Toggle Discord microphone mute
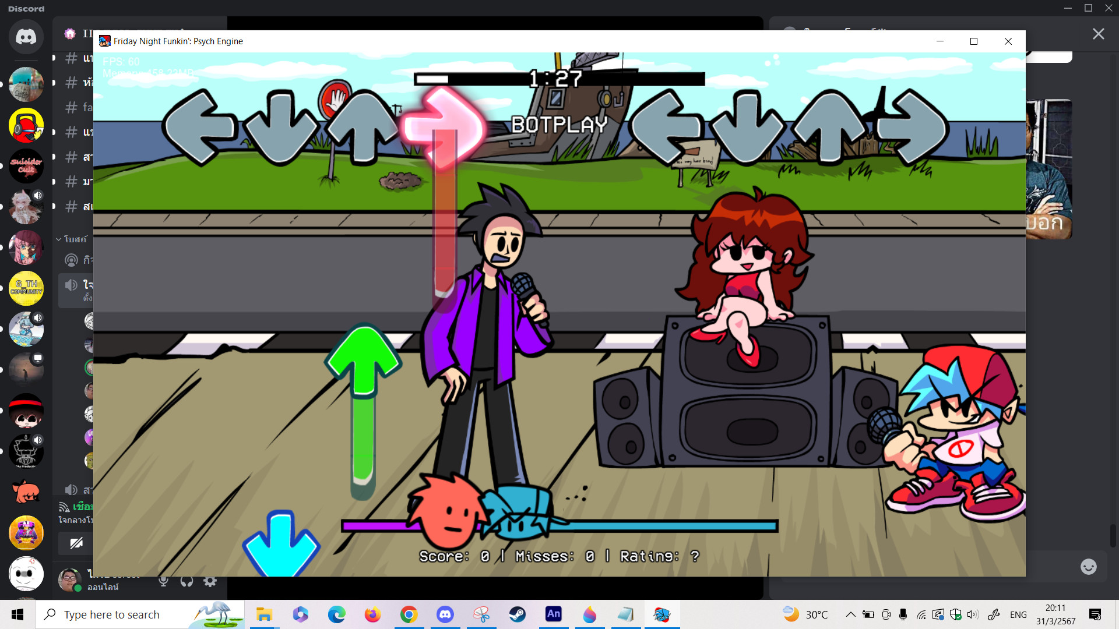The width and height of the screenshot is (1119, 629). click(x=164, y=581)
